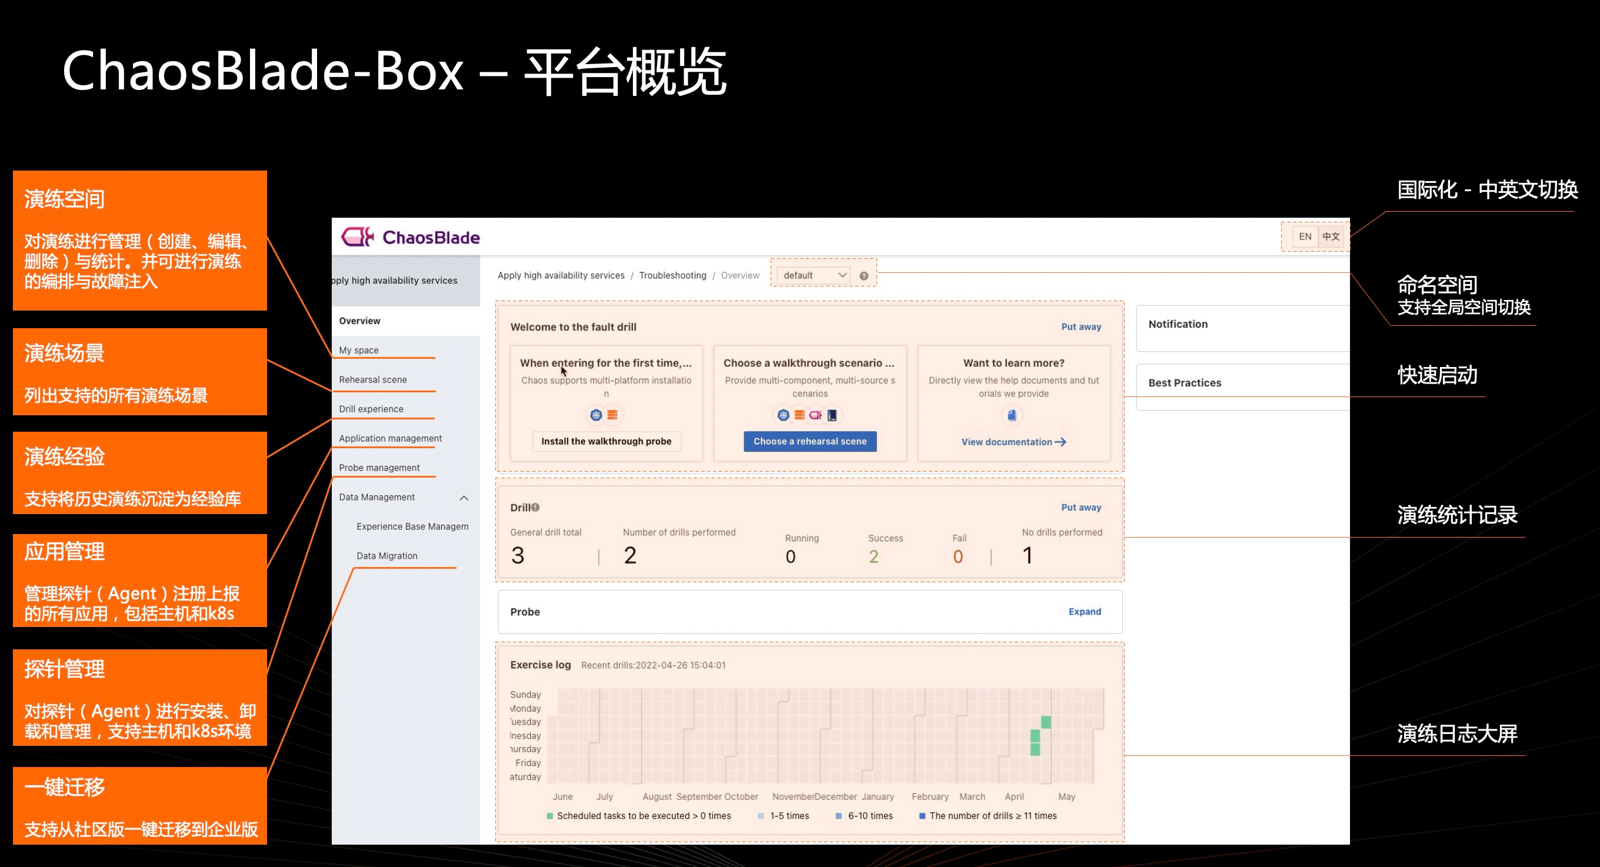The width and height of the screenshot is (1600, 867).
Task: Click Kubernetes icon in first-time install card
Action: 596,415
